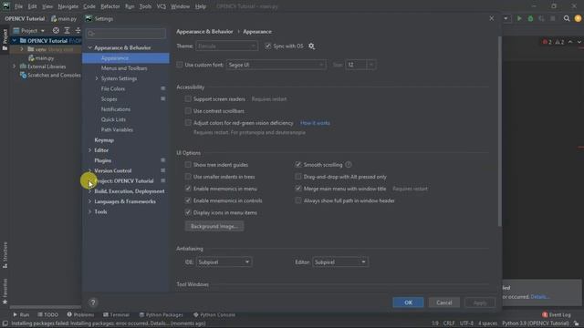The height and width of the screenshot is (328, 584).
Task: Open the Event Log in status bar
Action: 557,314
